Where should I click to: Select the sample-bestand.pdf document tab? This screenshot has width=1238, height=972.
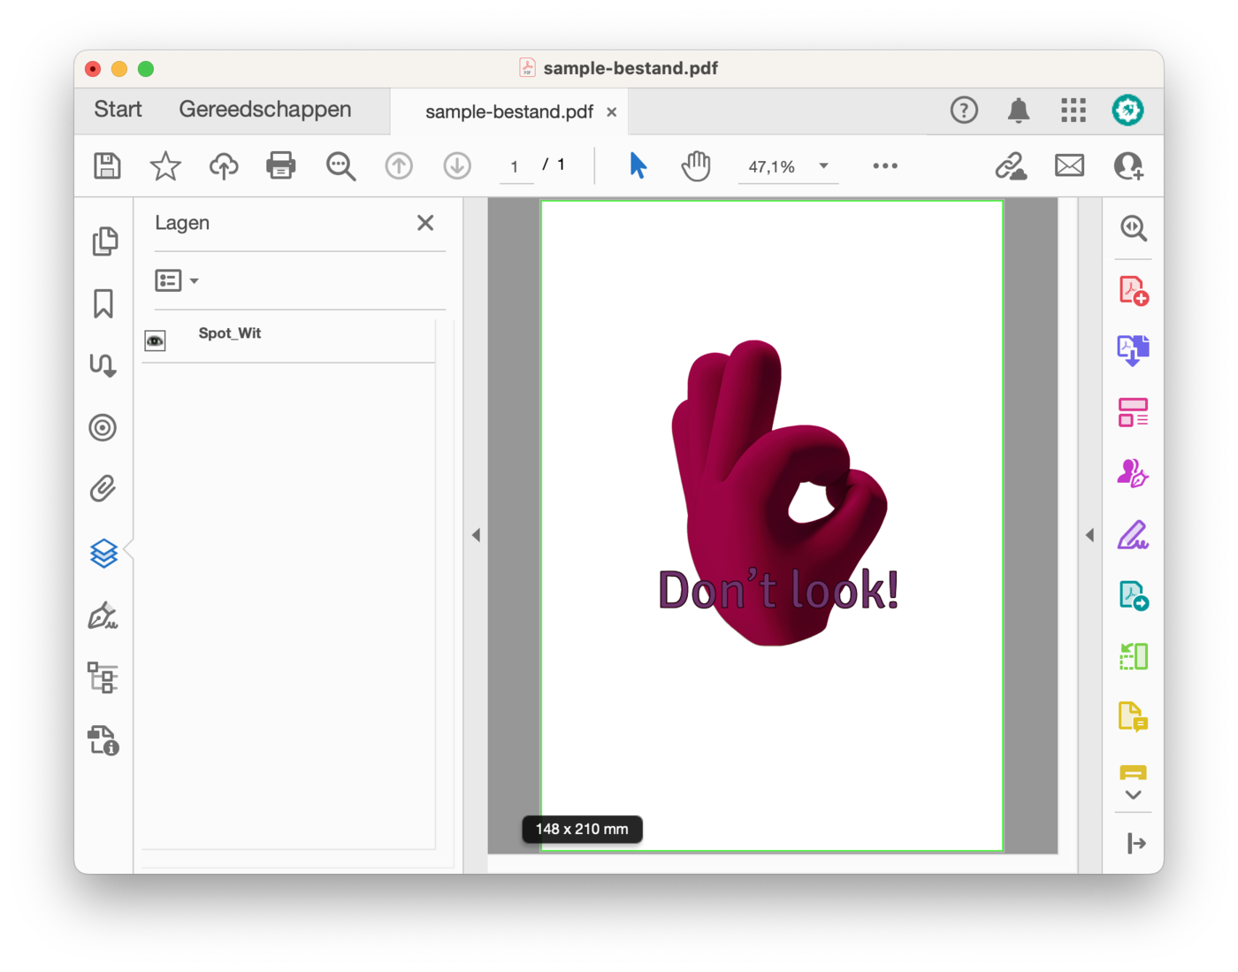[x=509, y=112]
